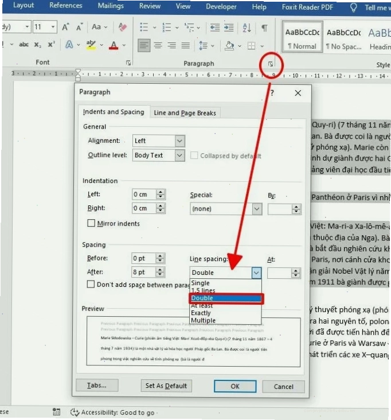The image size is (391, 420).
Task: Toggle the Line spacing dropdown arrow
Action: pyautogui.click(x=256, y=273)
